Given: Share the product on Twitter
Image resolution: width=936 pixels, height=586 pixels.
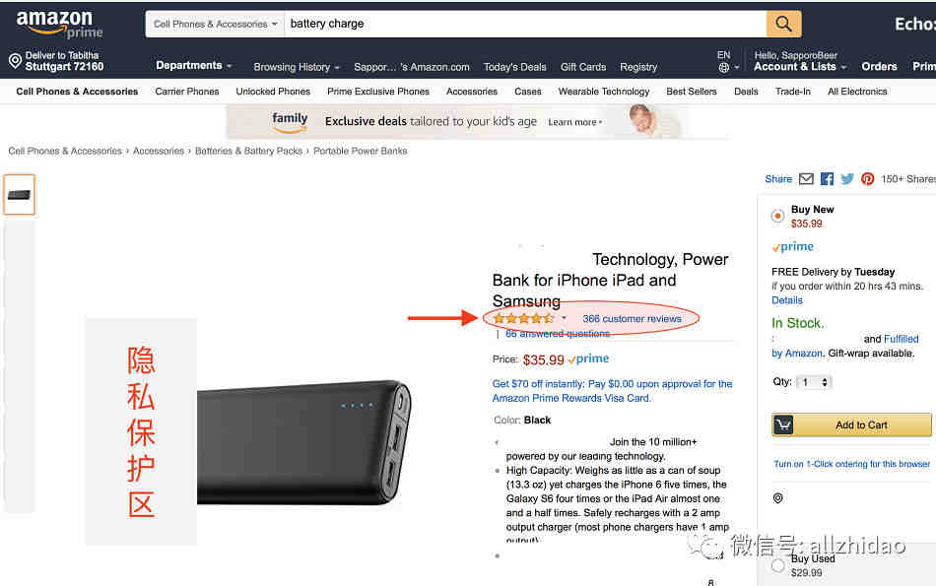Looking at the screenshot, I should (847, 179).
